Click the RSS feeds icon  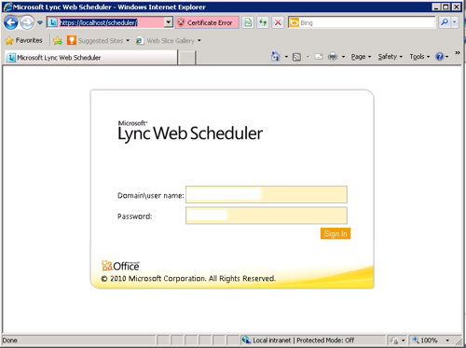point(296,57)
